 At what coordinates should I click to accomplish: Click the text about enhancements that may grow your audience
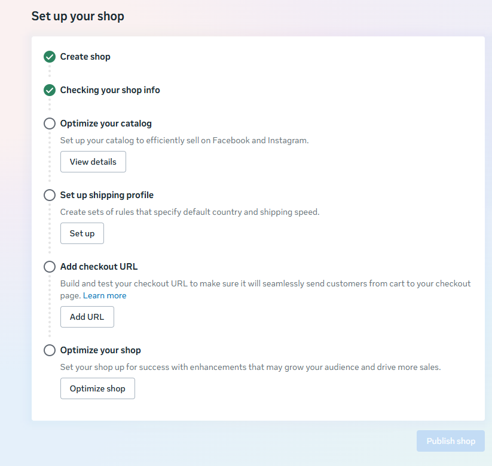coord(250,367)
